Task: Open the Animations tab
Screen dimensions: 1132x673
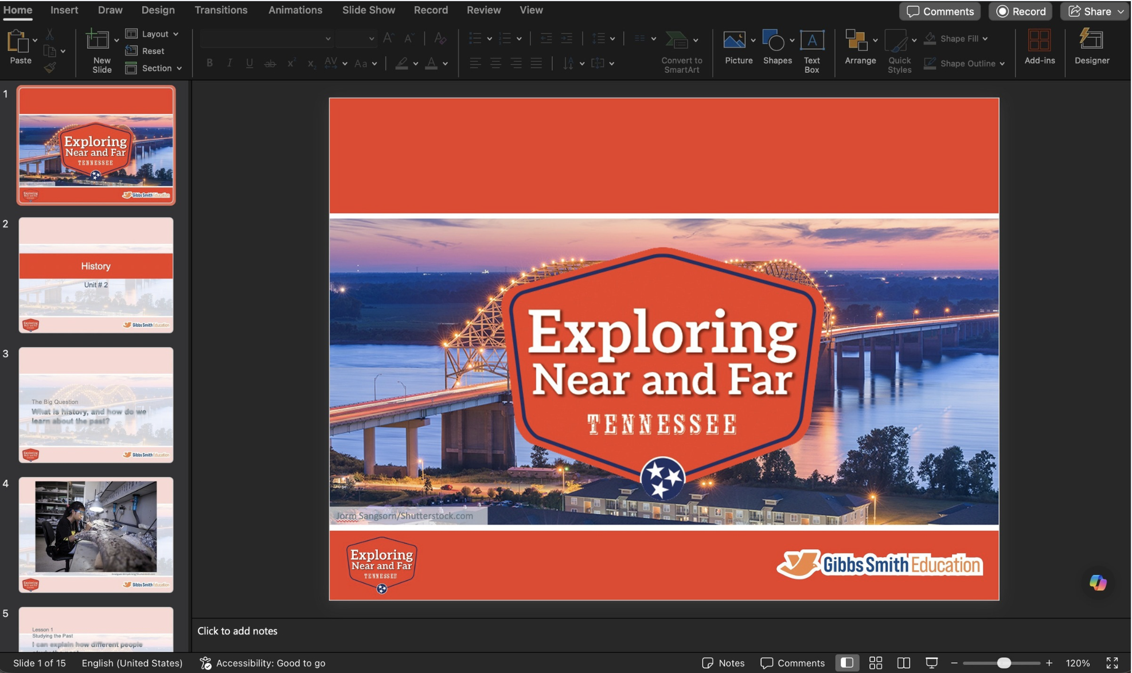Action: (295, 10)
